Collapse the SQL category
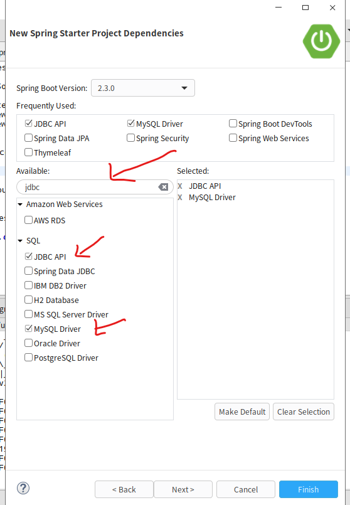 tap(20, 241)
